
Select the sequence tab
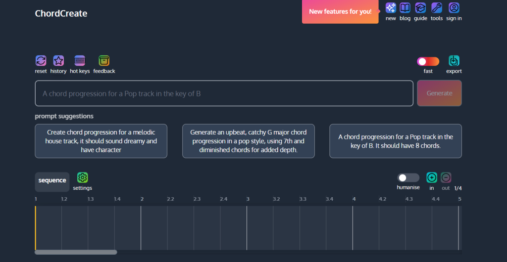pyautogui.click(x=52, y=181)
